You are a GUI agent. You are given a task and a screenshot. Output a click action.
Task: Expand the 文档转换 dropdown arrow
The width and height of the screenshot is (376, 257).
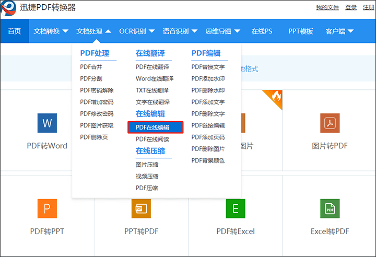[65, 31]
